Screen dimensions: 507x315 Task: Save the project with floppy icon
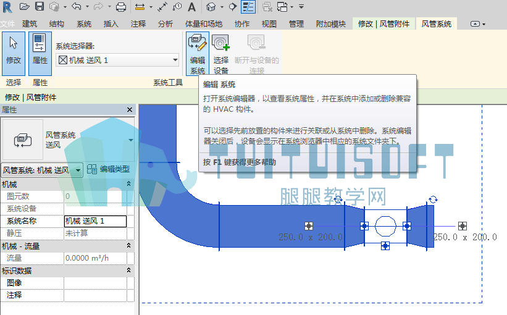tap(40, 6)
